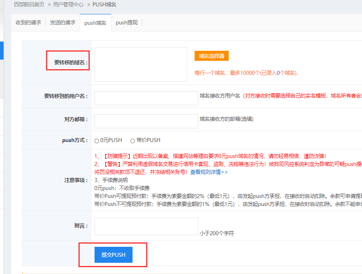Click the push方式 row label

[x=75, y=140]
